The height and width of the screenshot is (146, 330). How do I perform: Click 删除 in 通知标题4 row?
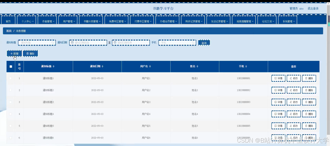click(x=309, y=114)
